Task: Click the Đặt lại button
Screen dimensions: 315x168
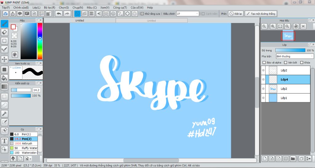Action: pos(236,13)
